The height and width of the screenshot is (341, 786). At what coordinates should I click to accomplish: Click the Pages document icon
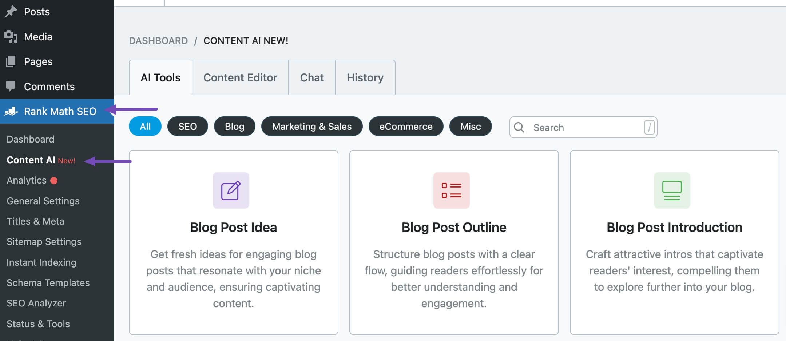11,61
